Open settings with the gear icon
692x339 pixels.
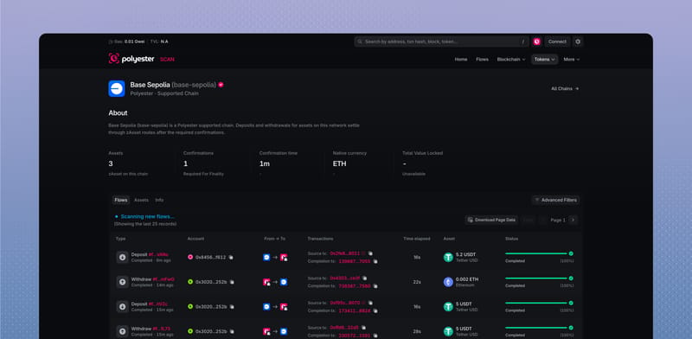pos(578,42)
